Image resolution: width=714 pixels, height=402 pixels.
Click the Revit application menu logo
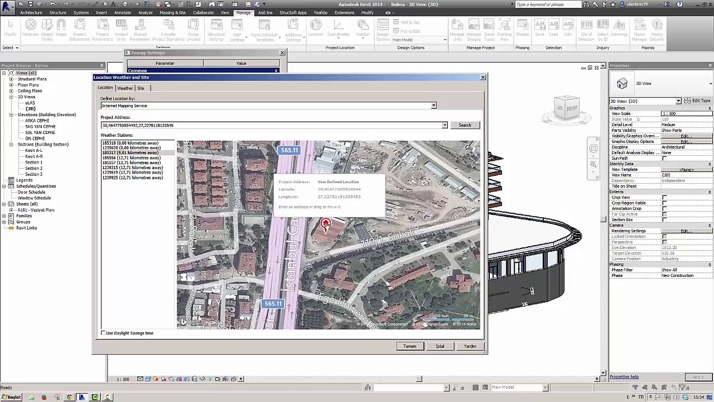pos(7,6)
